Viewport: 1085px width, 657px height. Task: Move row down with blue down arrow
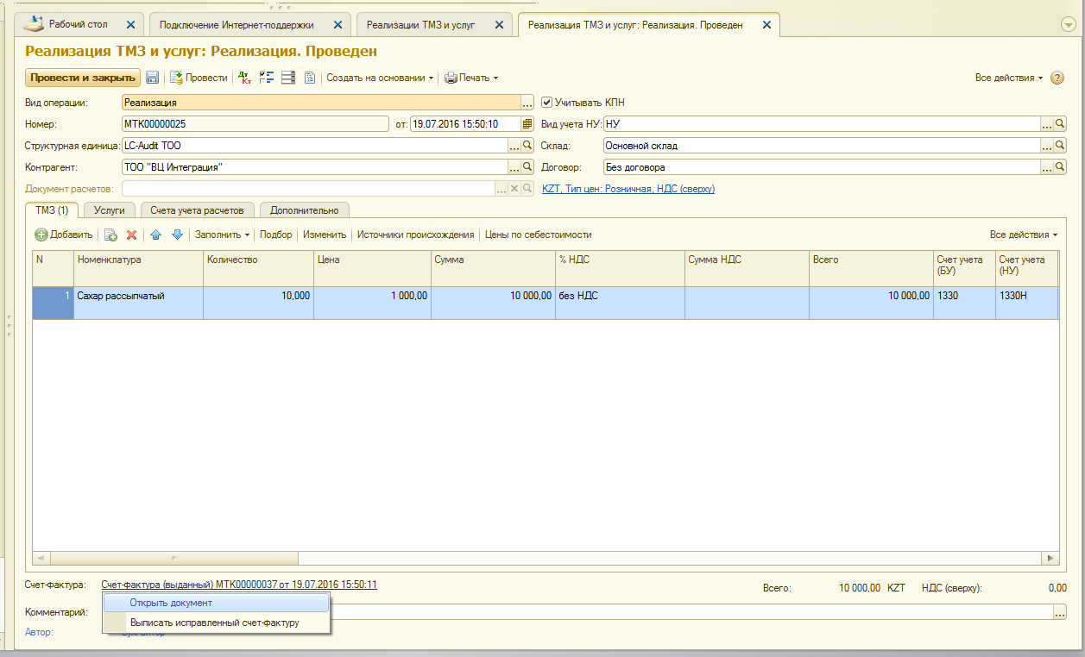coord(177,235)
